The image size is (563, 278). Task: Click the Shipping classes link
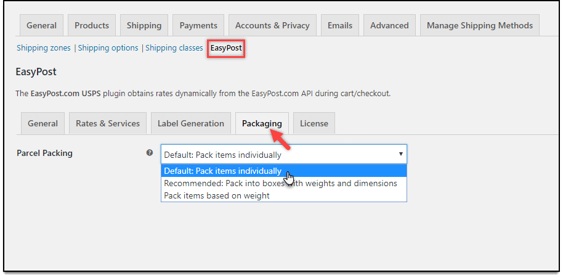pos(174,47)
